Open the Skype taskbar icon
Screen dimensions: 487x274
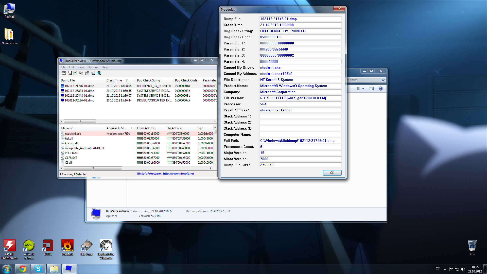(38, 269)
